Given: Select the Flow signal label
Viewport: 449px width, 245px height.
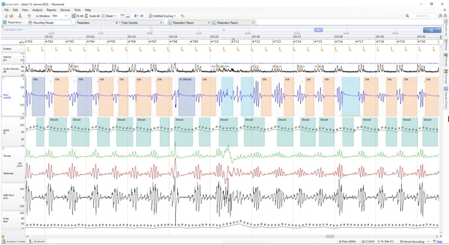Looking at the screenshot, I should coord(12,96).
